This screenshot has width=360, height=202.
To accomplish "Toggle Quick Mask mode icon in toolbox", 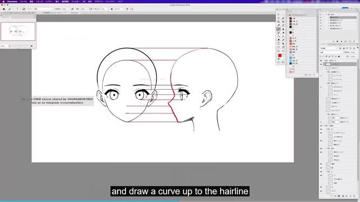I will pos(278,62).
